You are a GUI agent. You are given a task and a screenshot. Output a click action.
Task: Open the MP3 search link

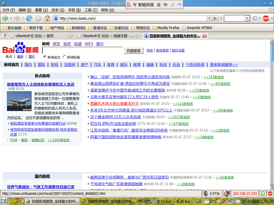(x=89, y=44)
